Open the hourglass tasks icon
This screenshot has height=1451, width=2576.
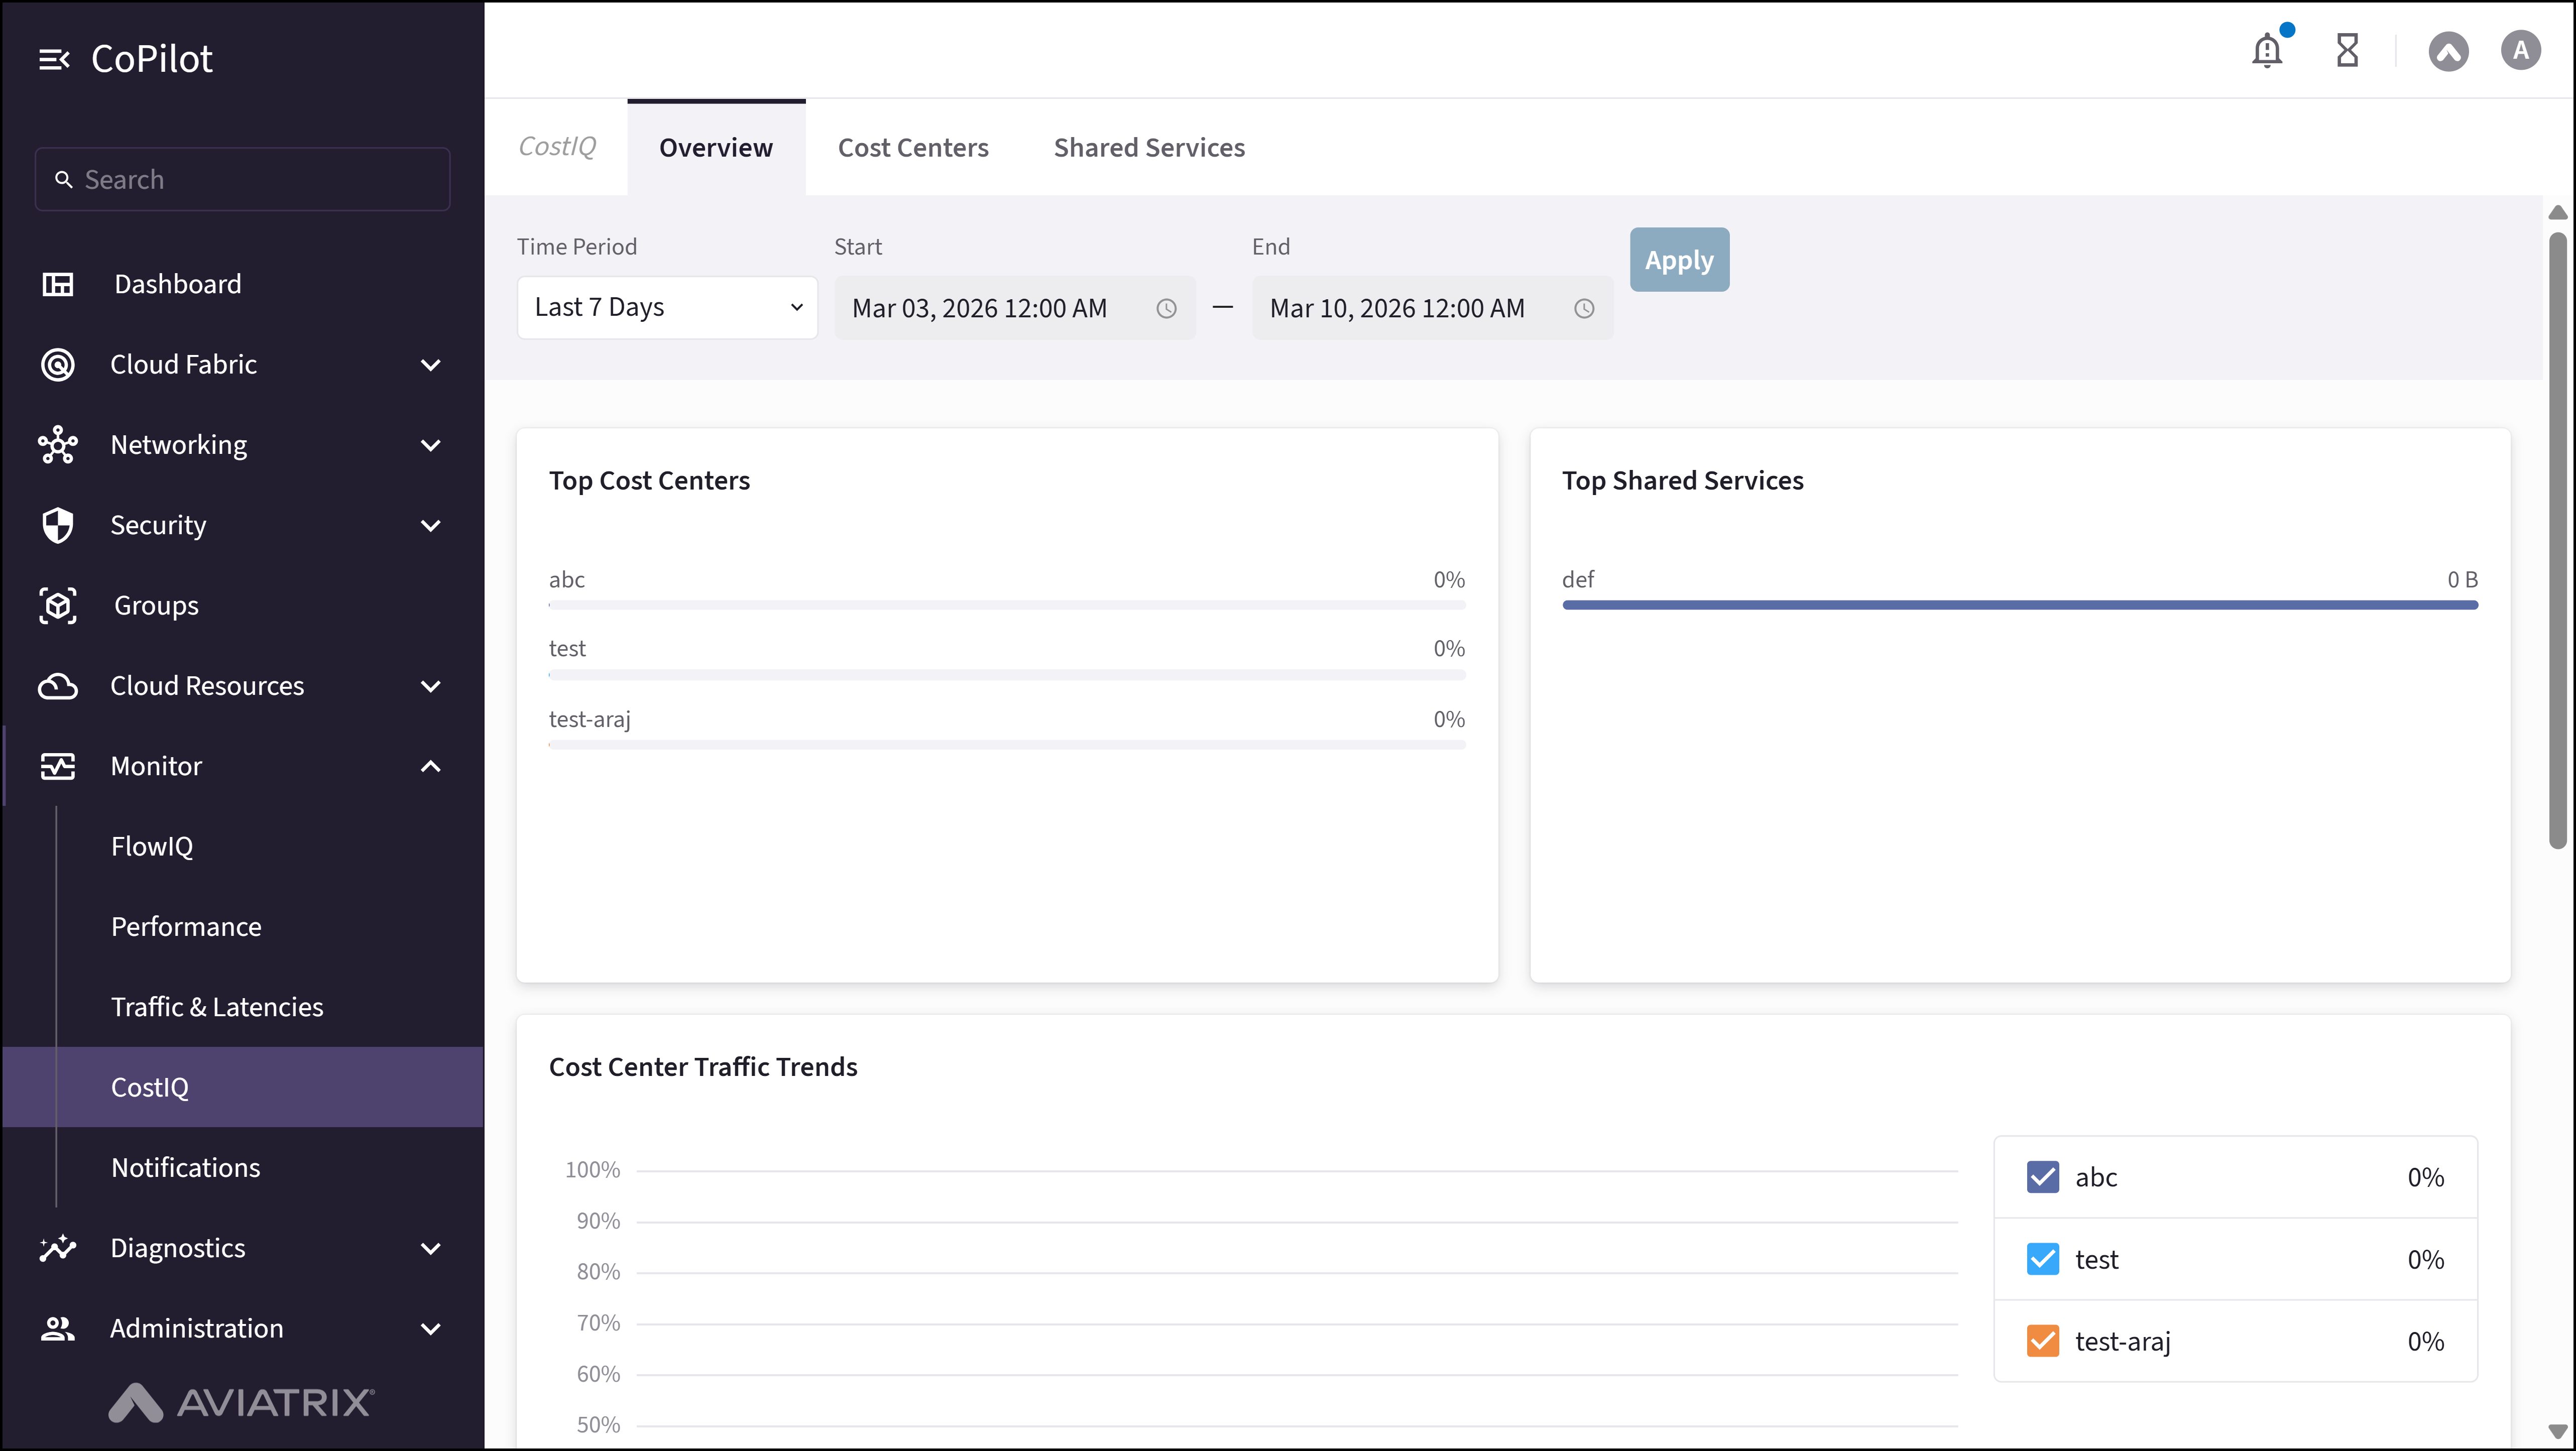2347,50
